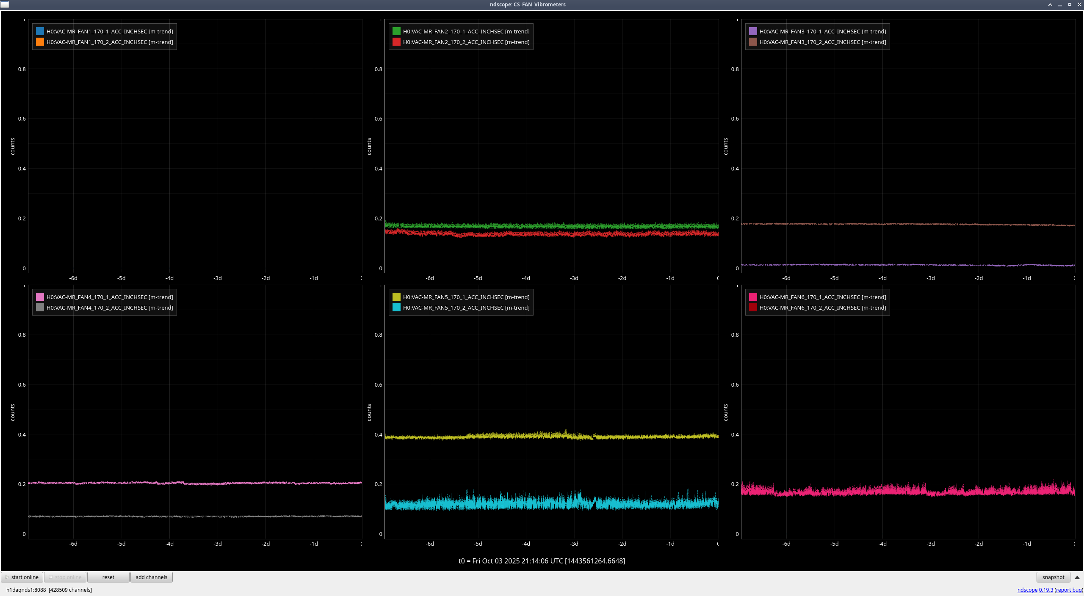Click the cyan FAN5_170_2 legend swatch
This screenshot has width=1084, height=596.
pos(396,308)
